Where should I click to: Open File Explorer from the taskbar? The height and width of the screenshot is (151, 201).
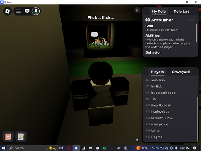[x=90, y=148]
